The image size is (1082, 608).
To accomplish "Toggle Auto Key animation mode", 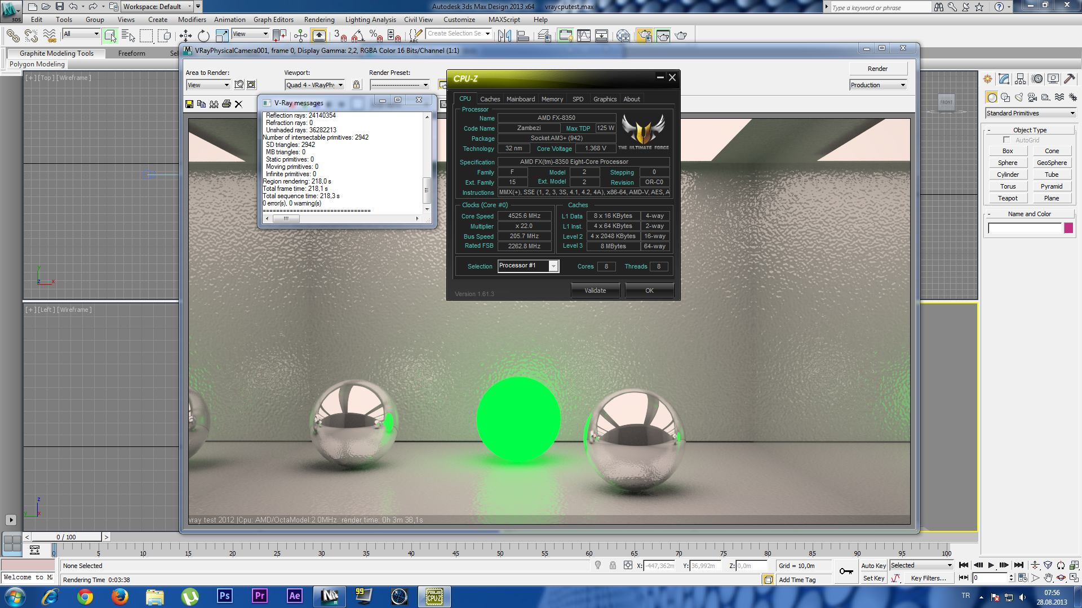I will 873,566.
